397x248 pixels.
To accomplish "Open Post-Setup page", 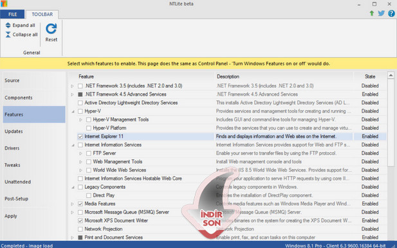I will click(x=34, y=199).
